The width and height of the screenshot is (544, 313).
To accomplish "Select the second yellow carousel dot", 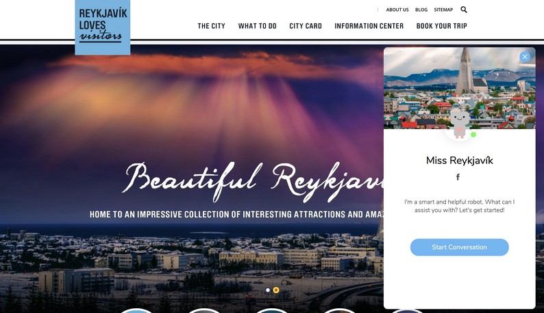I will tap(276, 290).
